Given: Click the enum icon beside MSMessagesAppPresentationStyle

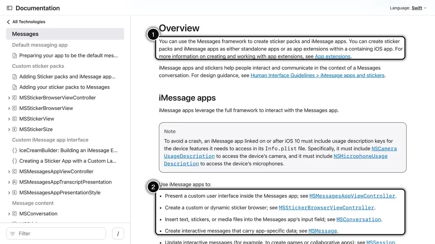Looking at the screenshot, I should click(14, 193).
